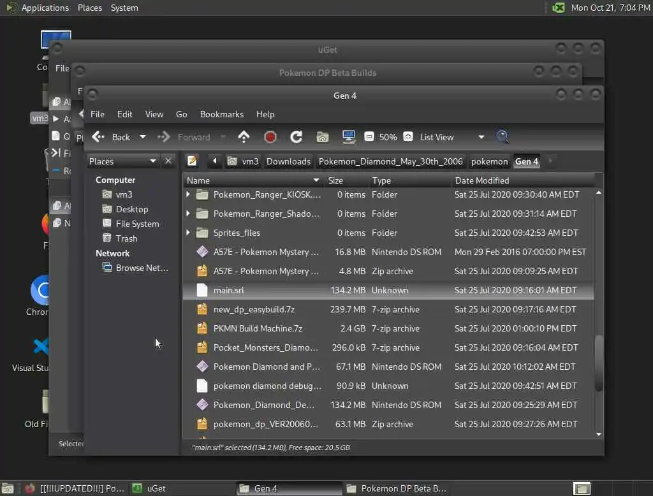Open the search magnifier icon
This screenshot has width=653, height=496.
tap(503, 137)
